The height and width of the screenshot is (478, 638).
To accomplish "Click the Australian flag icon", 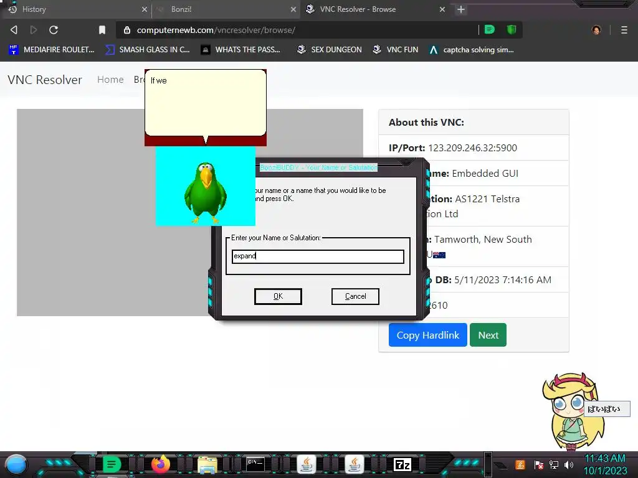I will pos(439,255).
